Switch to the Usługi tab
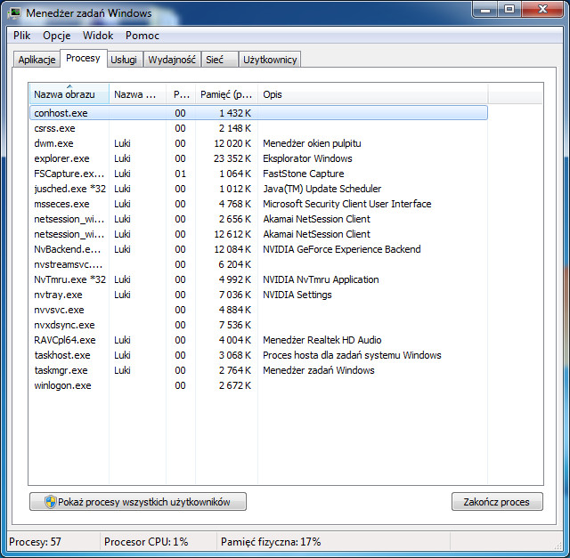 point(124,60)
